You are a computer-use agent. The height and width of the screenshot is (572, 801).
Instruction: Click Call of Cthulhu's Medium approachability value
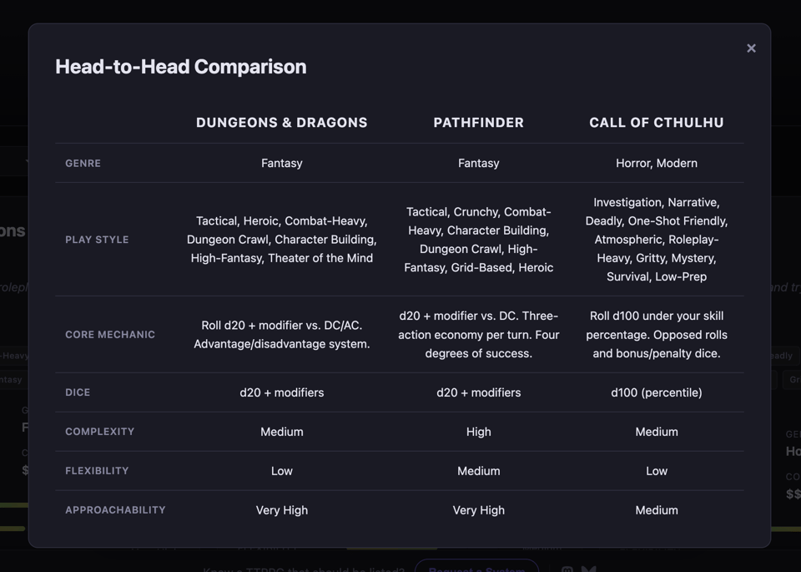656,510
